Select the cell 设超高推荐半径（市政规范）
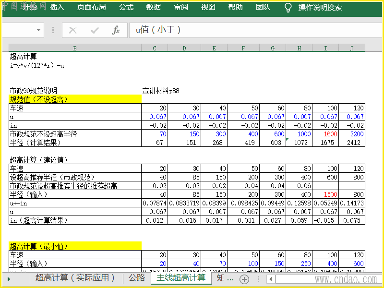This screenshot has width=384, height=288. pyautogui.click(x=75, y=177)
